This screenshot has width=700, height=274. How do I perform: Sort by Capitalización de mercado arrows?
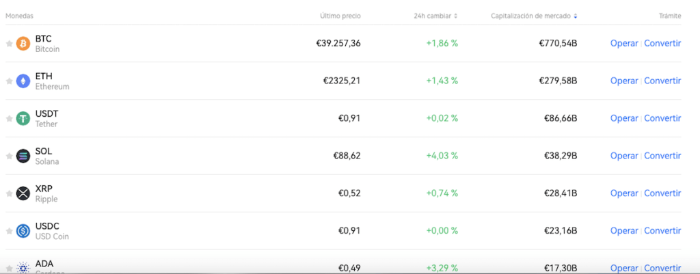tap(576, 16)
